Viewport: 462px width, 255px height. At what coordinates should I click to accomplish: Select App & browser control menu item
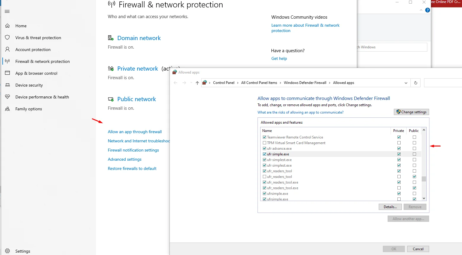coord(36,73)
